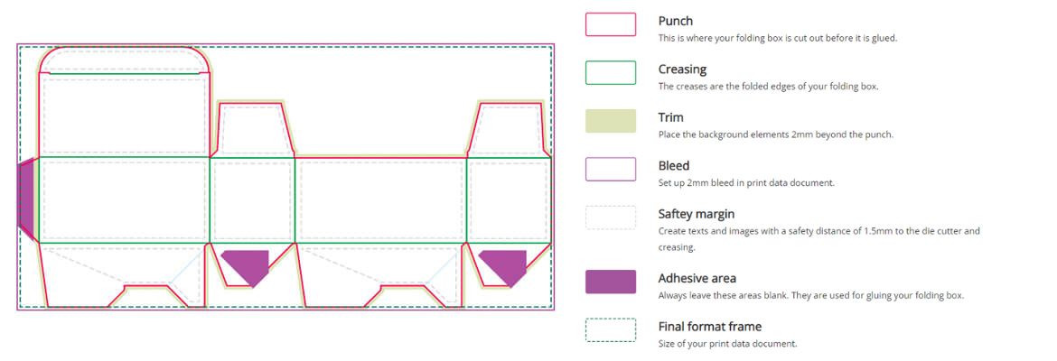
Task: Select the purple-outlined Bleed legend box
Action: click(x=610, y=169)
